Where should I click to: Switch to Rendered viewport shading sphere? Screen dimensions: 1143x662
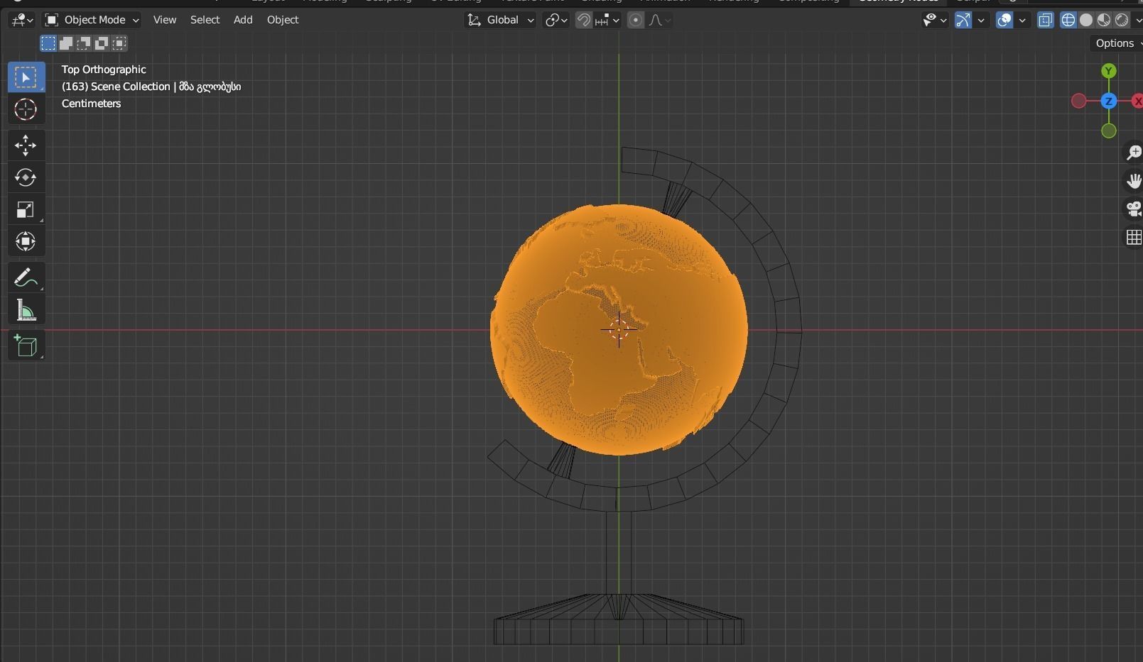(x=1120, y=20)
